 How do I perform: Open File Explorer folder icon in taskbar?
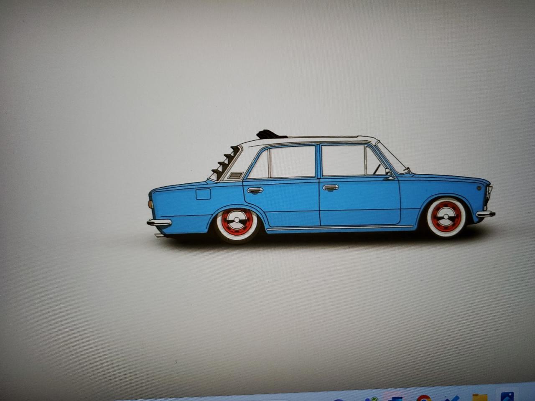click(x=479, y=398)
